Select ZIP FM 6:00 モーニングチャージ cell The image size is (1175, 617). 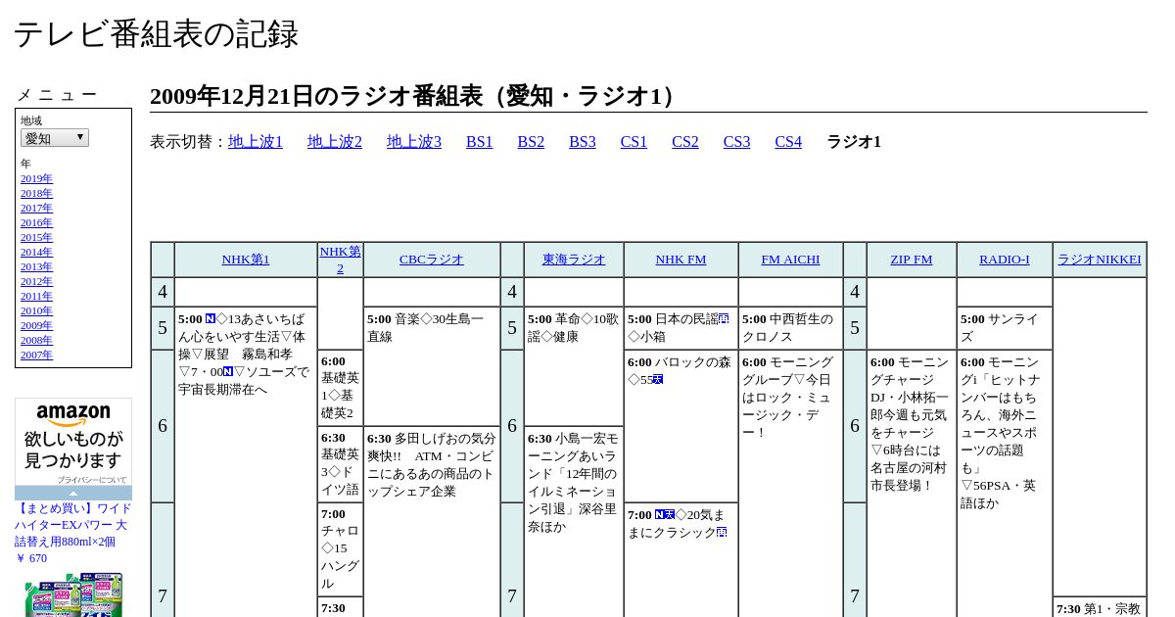[911, 484]
